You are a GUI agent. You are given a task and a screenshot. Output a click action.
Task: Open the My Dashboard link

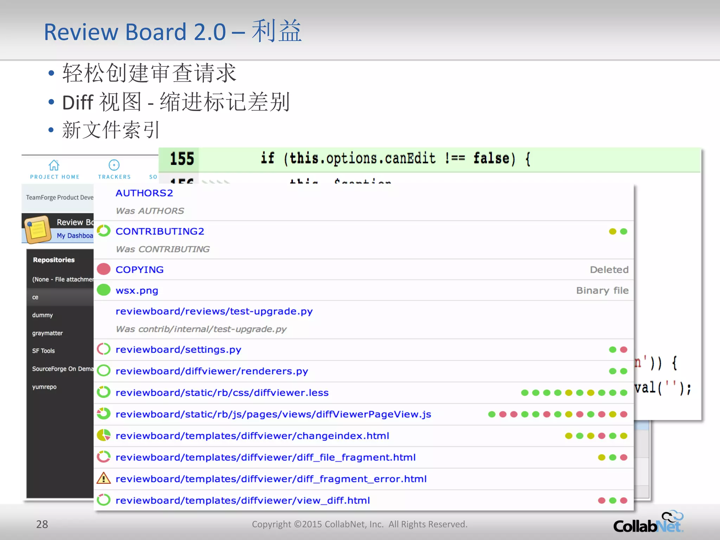[x=75, y=236]
